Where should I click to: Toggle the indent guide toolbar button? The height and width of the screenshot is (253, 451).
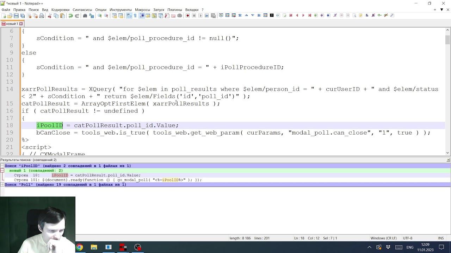(142, 15)
